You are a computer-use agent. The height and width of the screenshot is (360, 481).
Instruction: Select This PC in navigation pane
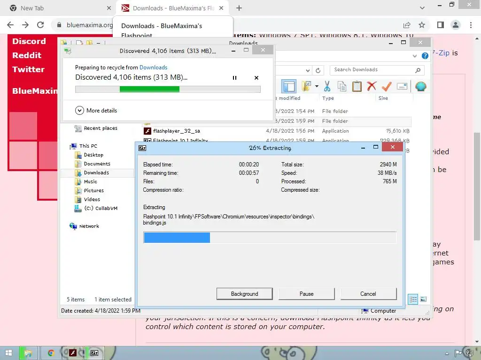(84, 146)
